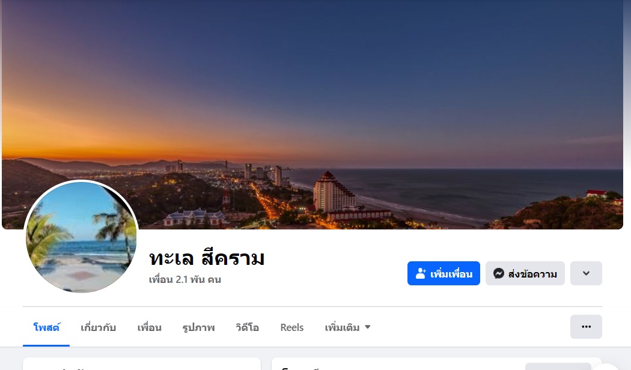631x370 pixels.
Task: Go to the เพื่อน tab
Action: [x=149, y=327]
